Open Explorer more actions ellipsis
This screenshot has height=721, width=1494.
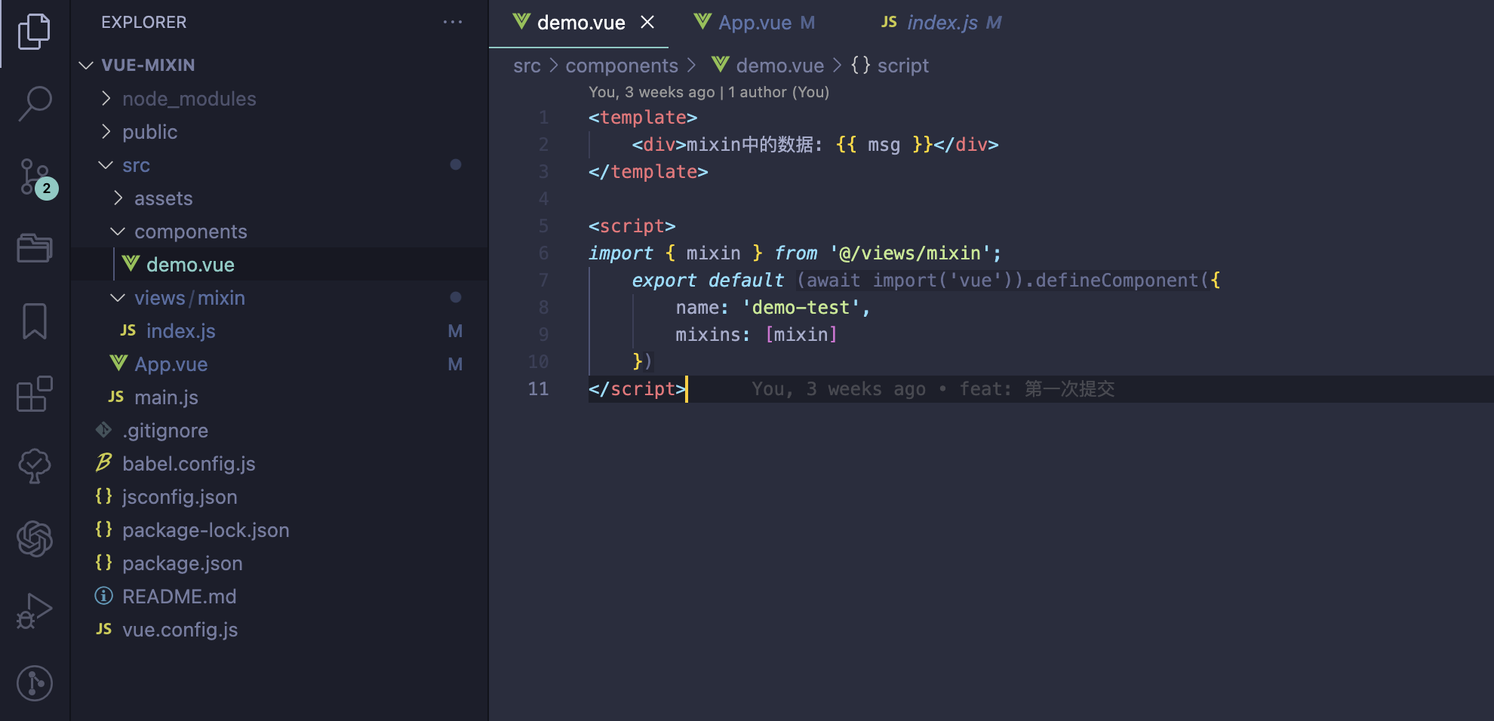click(x=453, y=22)
